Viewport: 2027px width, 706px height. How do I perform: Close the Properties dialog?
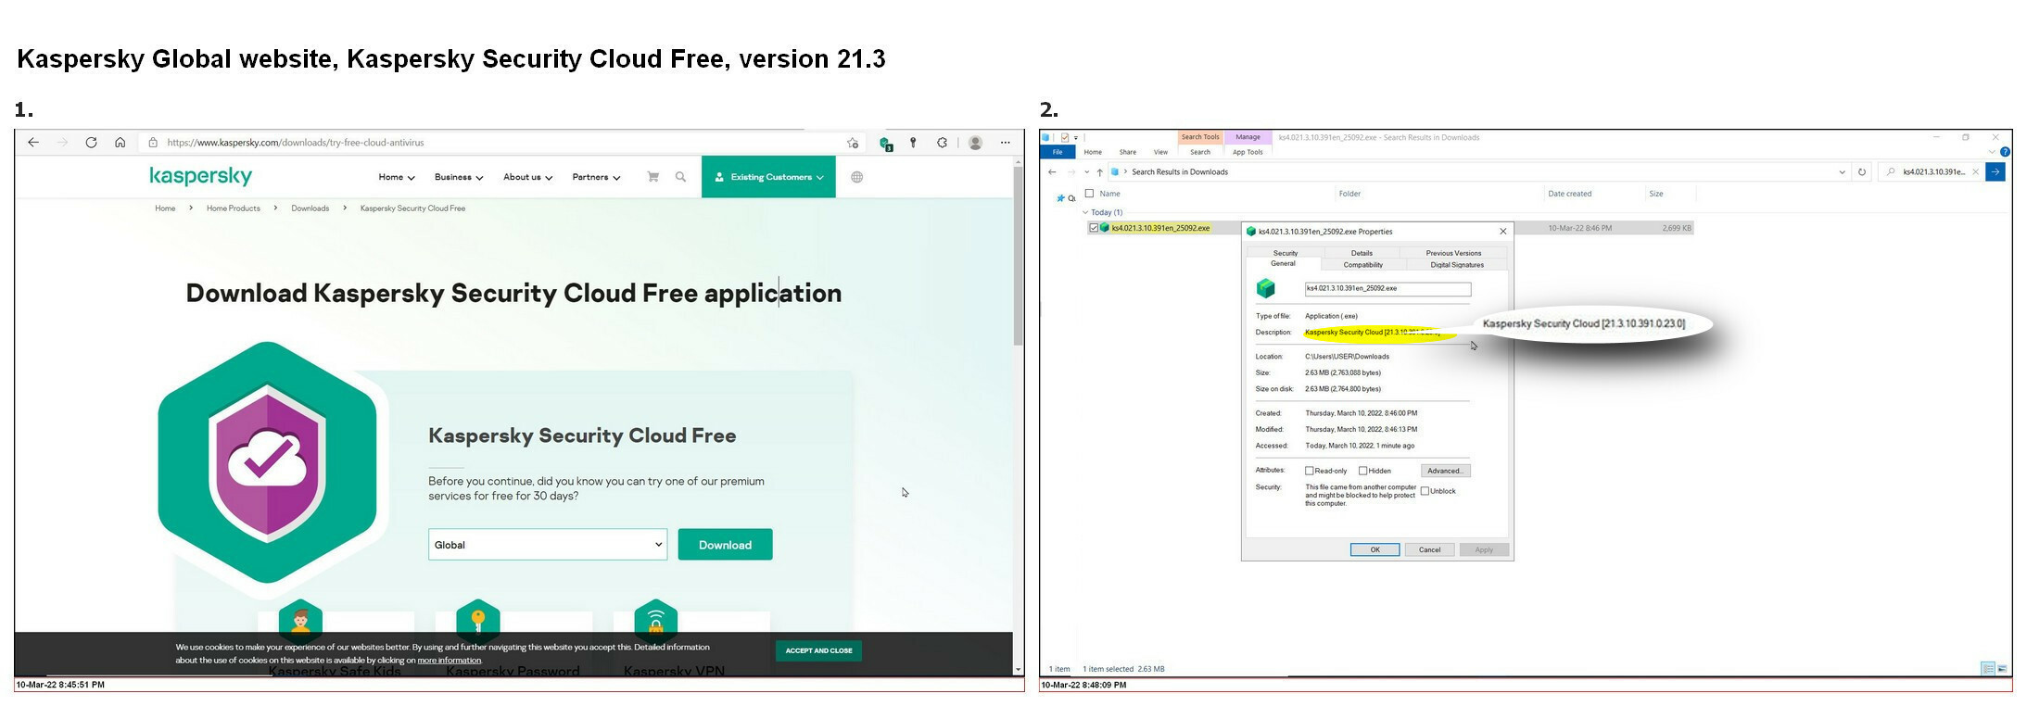tap(1502, 232)
